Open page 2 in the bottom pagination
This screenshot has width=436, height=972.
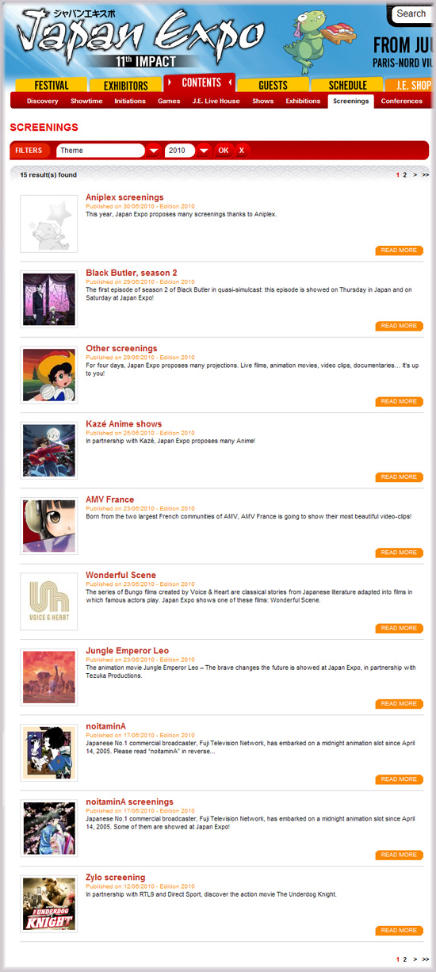405,959
